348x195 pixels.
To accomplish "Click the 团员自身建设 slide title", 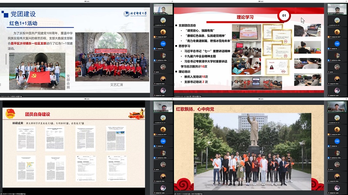I will (x=37, y=114).
